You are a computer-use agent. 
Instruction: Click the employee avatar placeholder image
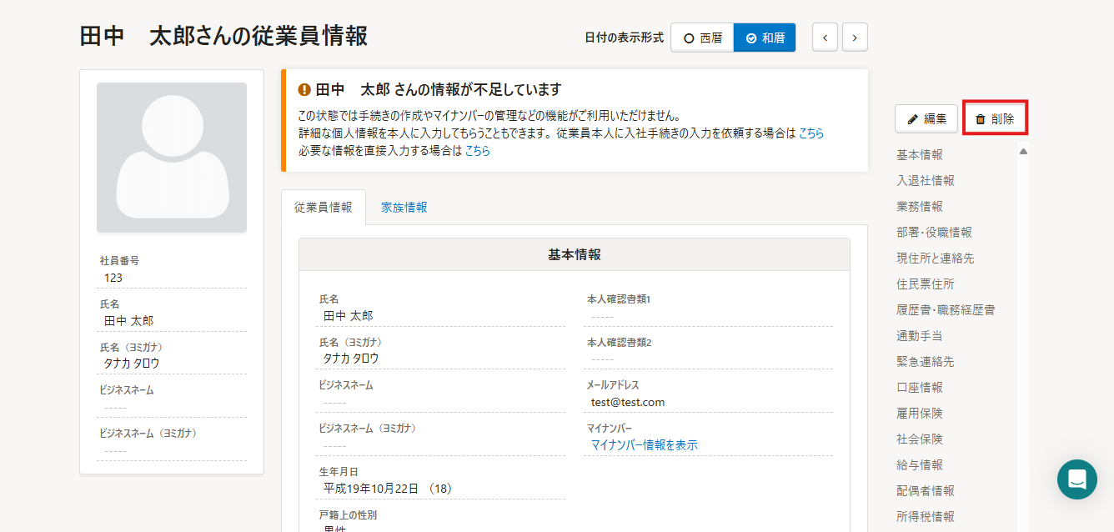point(172,158)
